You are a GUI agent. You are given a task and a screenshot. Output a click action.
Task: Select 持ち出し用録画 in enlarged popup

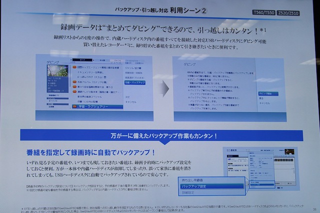192,180
